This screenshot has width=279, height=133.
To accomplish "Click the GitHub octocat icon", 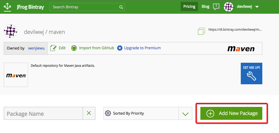I will coord(74,48).
